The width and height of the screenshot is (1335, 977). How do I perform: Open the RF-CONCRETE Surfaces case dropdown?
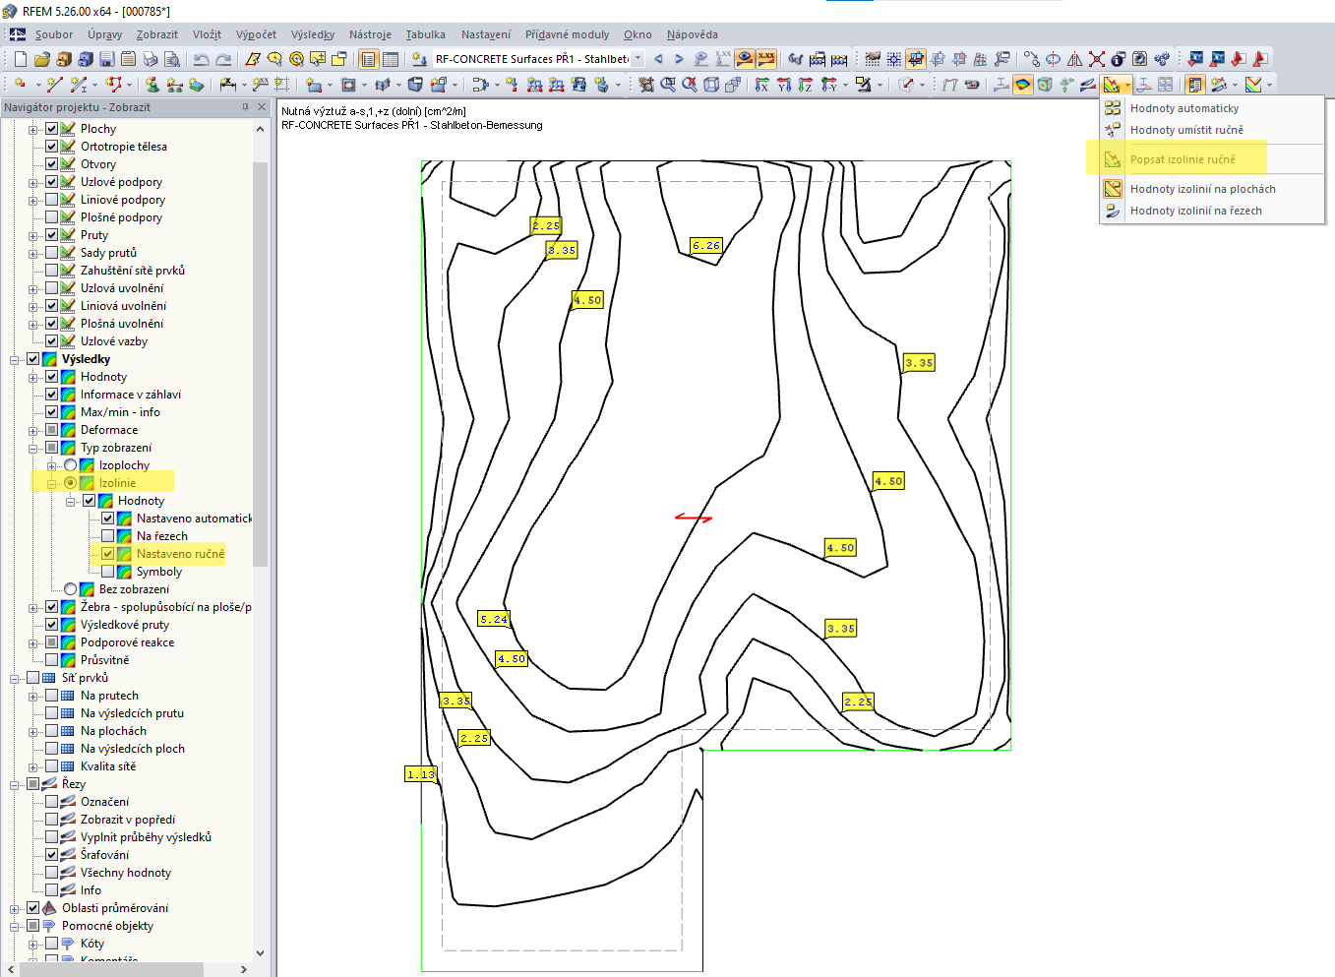coord(637,59)
